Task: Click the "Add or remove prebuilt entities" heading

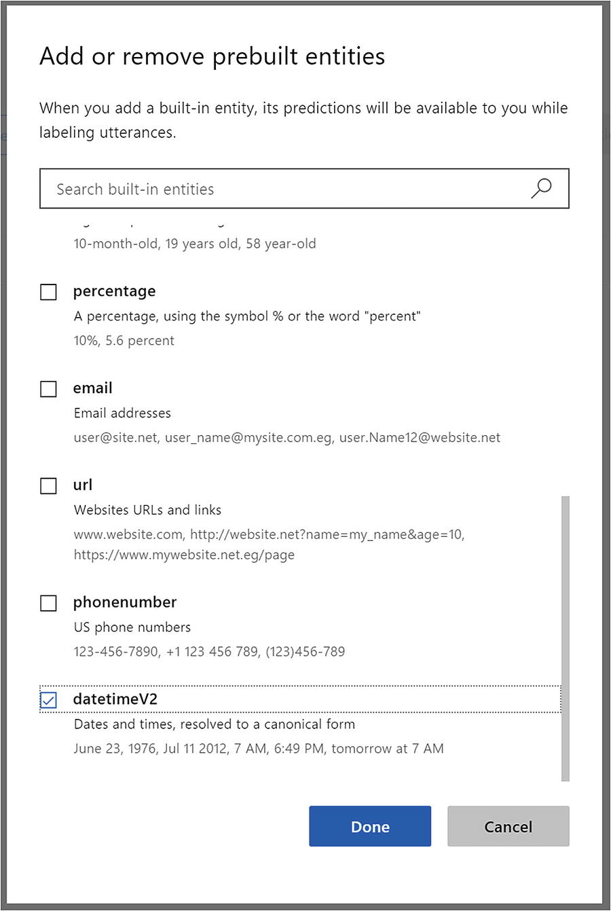Action: click(x=212, y=56)
